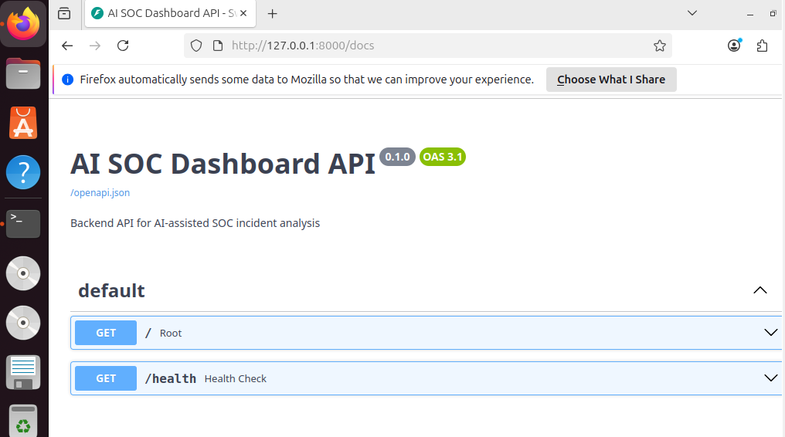
Task: Click the /health path text
Action: [x=171, y=378]
